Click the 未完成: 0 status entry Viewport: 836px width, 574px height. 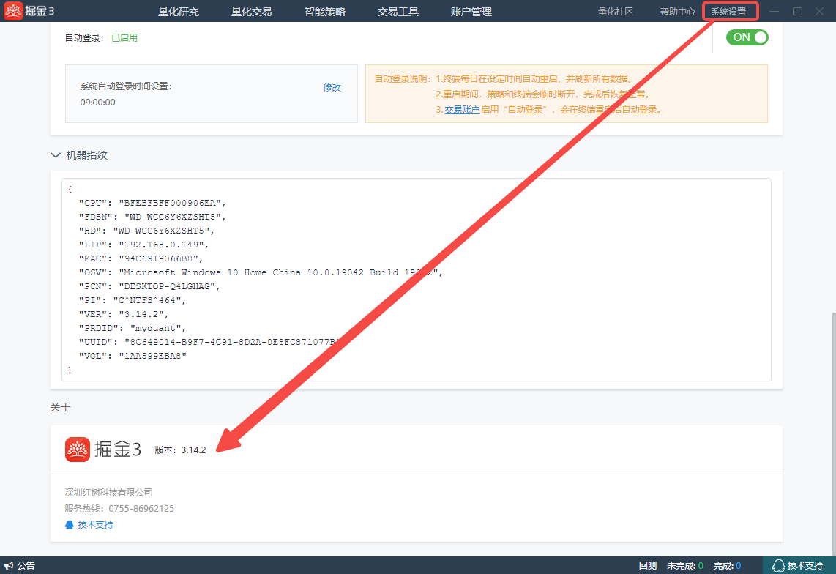(684, 565)
